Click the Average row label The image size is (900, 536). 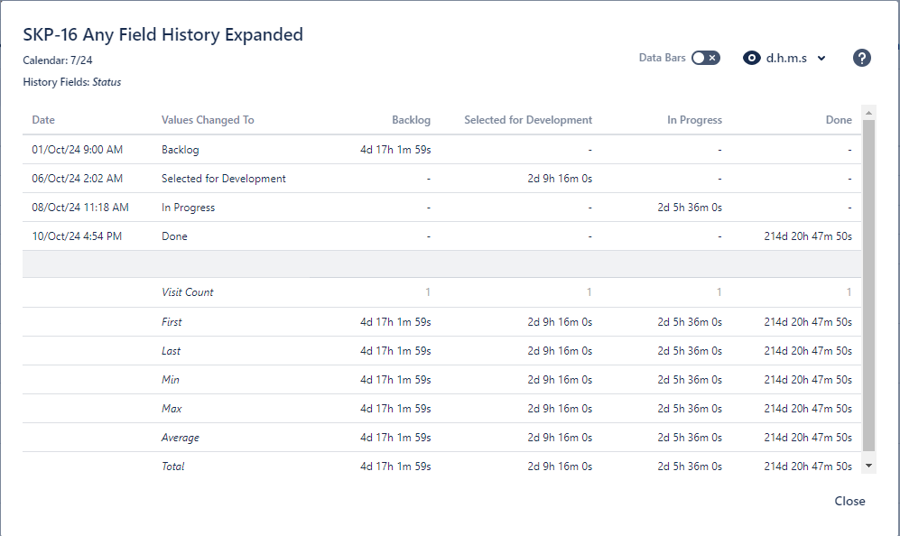pyautogui.click(x=181, y=438)
